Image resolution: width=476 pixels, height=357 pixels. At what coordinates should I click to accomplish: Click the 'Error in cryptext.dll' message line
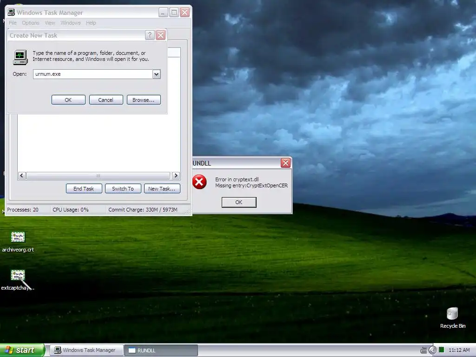237,179
